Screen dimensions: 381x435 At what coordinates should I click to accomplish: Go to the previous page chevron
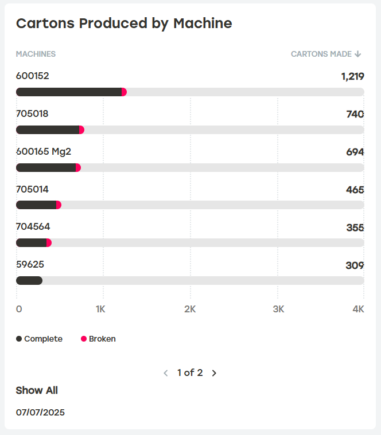(166, 373)
